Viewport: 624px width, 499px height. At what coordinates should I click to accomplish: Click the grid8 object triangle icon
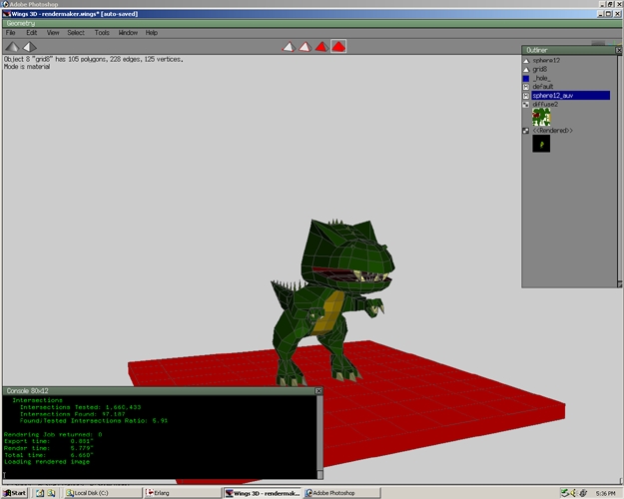click(526, 70)
